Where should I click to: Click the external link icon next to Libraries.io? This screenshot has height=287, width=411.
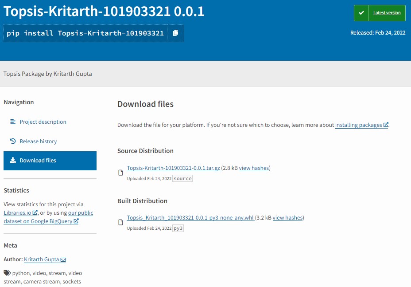click(x=35, y=212)
